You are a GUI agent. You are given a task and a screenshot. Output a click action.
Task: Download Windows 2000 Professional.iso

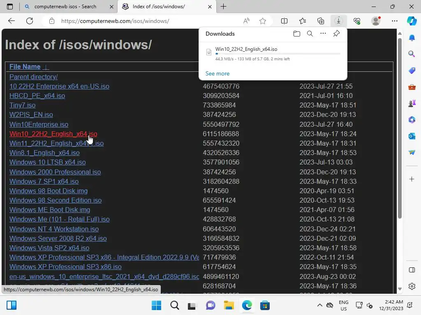point(55,172)
